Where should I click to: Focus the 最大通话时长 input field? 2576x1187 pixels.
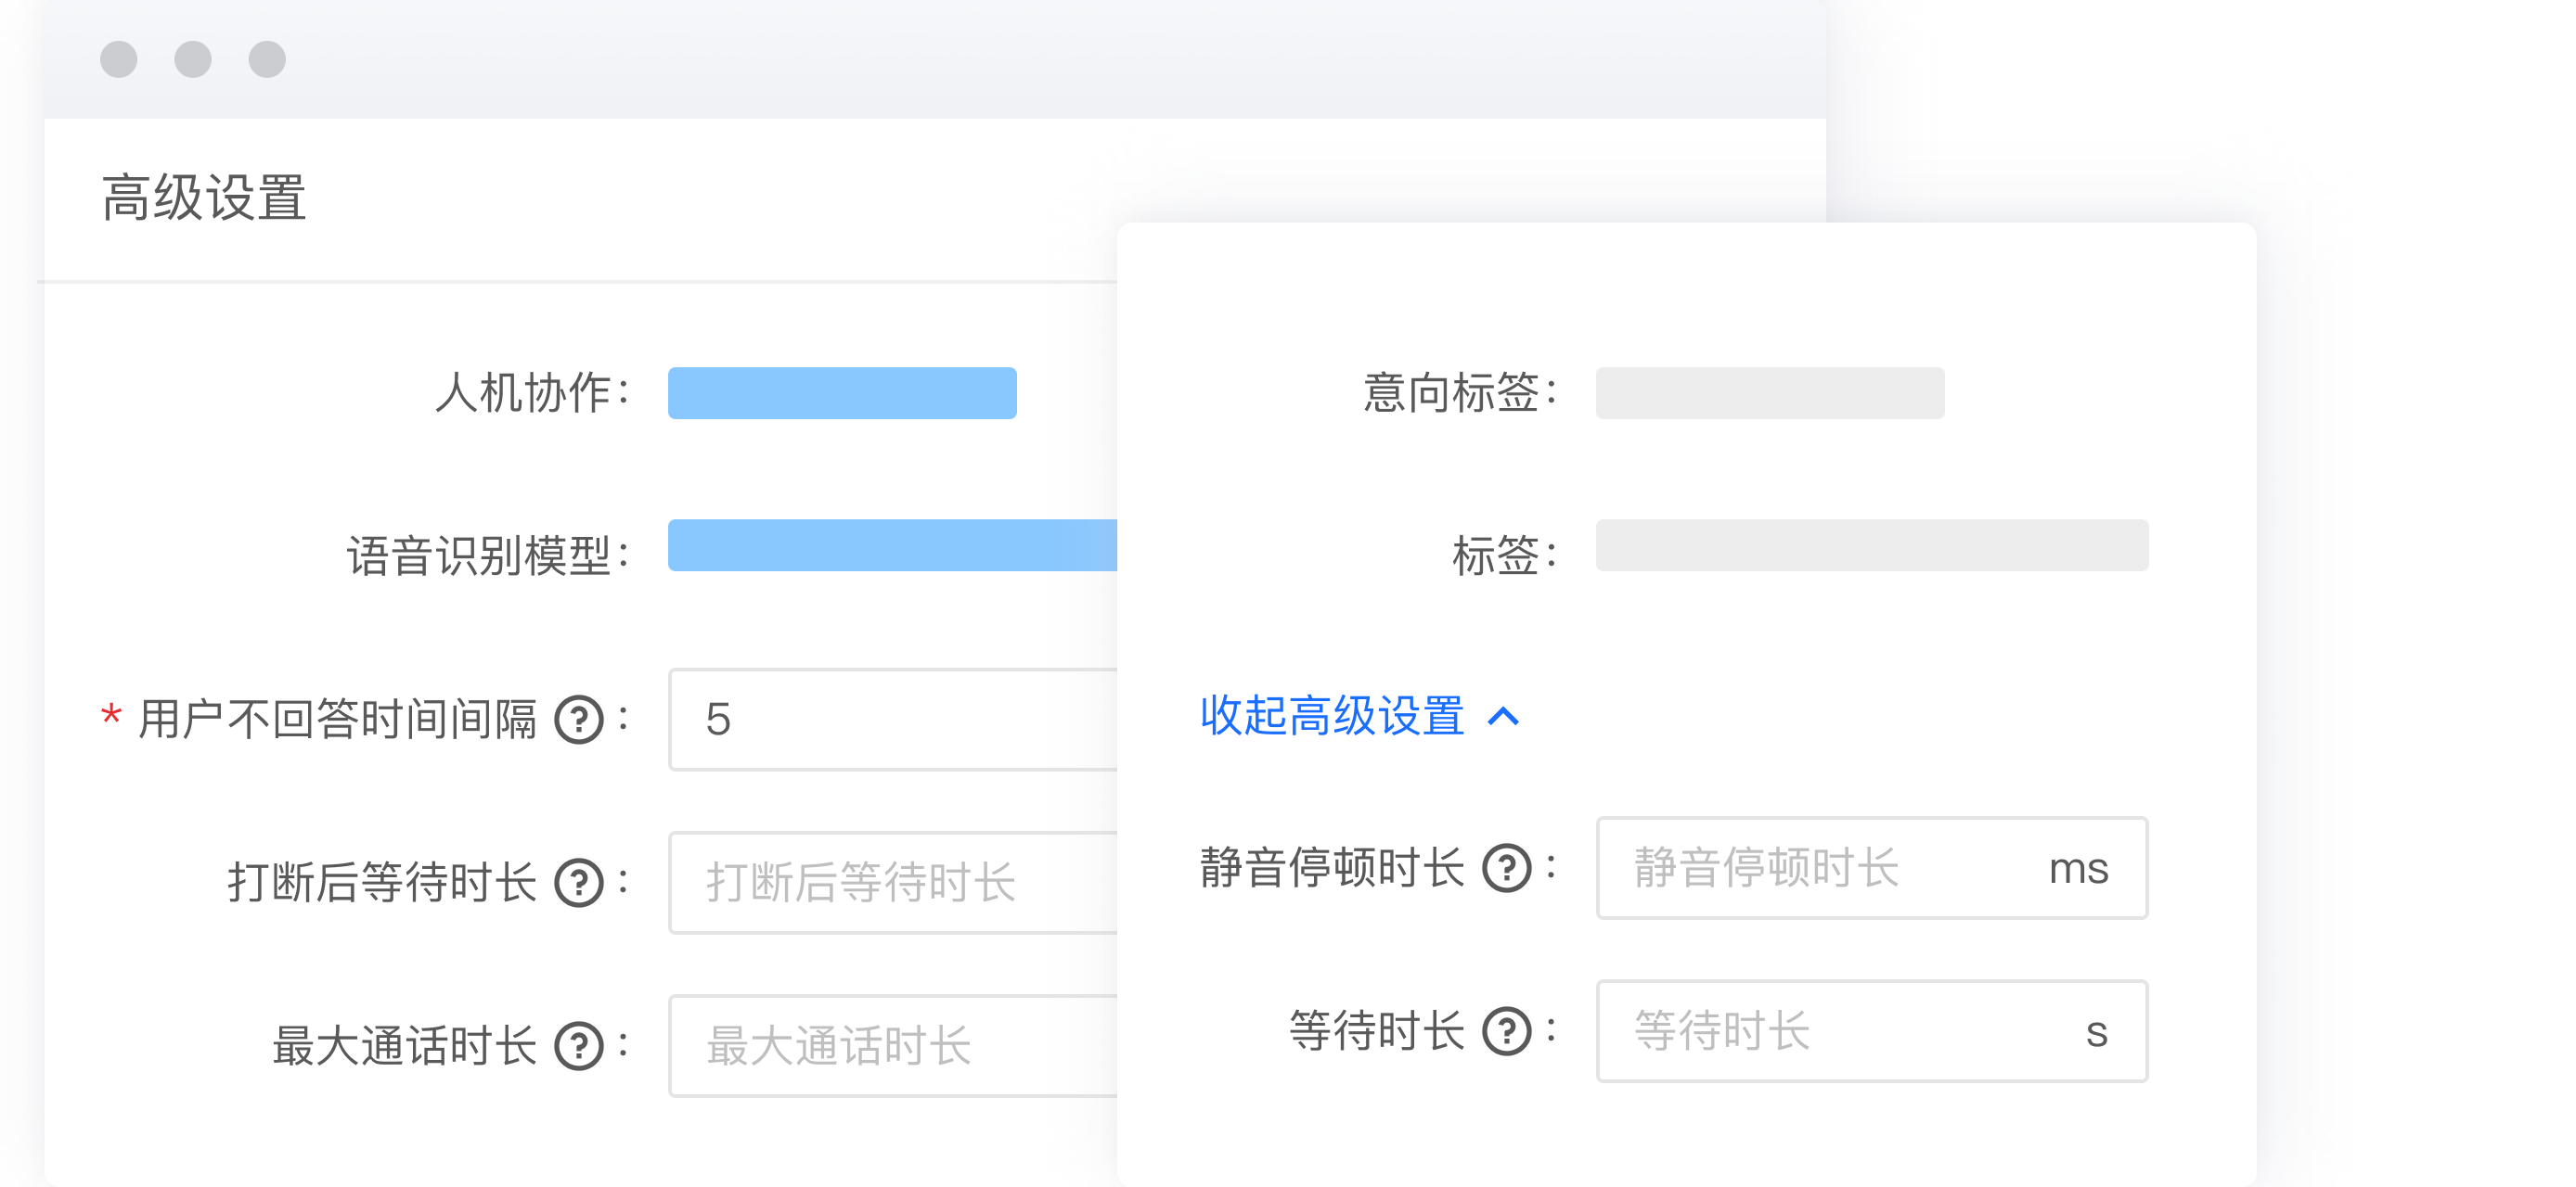click(890, 1046)
